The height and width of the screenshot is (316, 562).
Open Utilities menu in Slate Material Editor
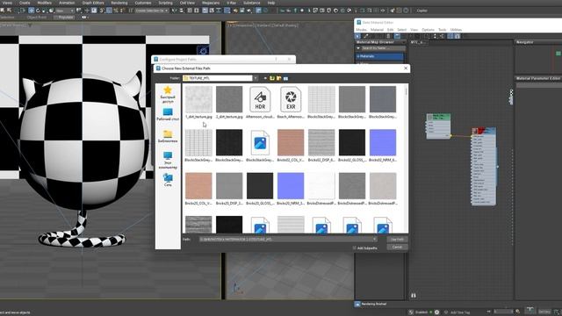coord(456,30)
